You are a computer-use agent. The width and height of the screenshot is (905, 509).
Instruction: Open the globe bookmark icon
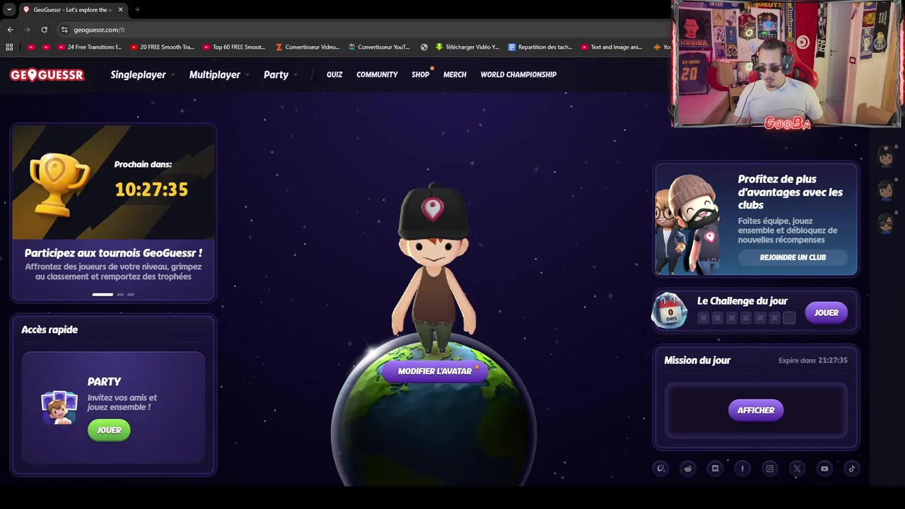pyautogui.click(x=424, y=47)
